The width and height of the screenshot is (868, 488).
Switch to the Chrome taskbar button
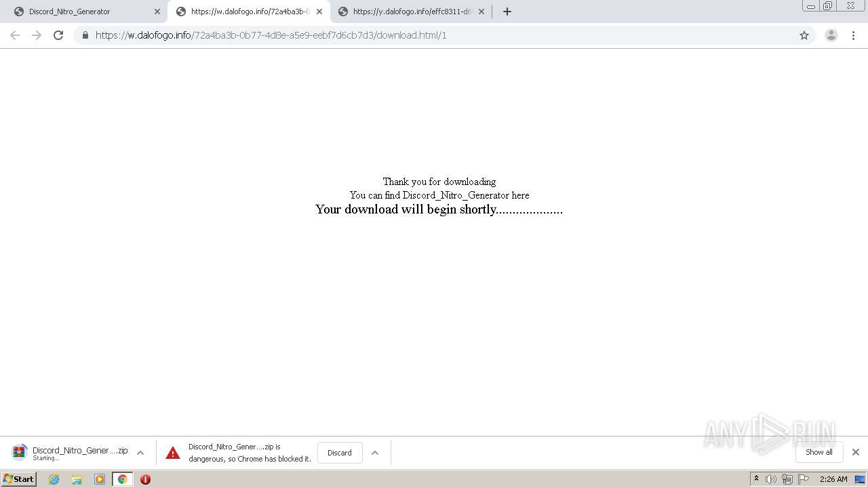click(122, 479)
